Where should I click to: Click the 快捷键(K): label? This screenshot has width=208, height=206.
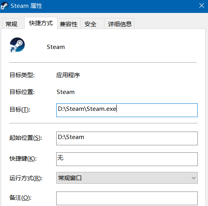pos(23,159)
